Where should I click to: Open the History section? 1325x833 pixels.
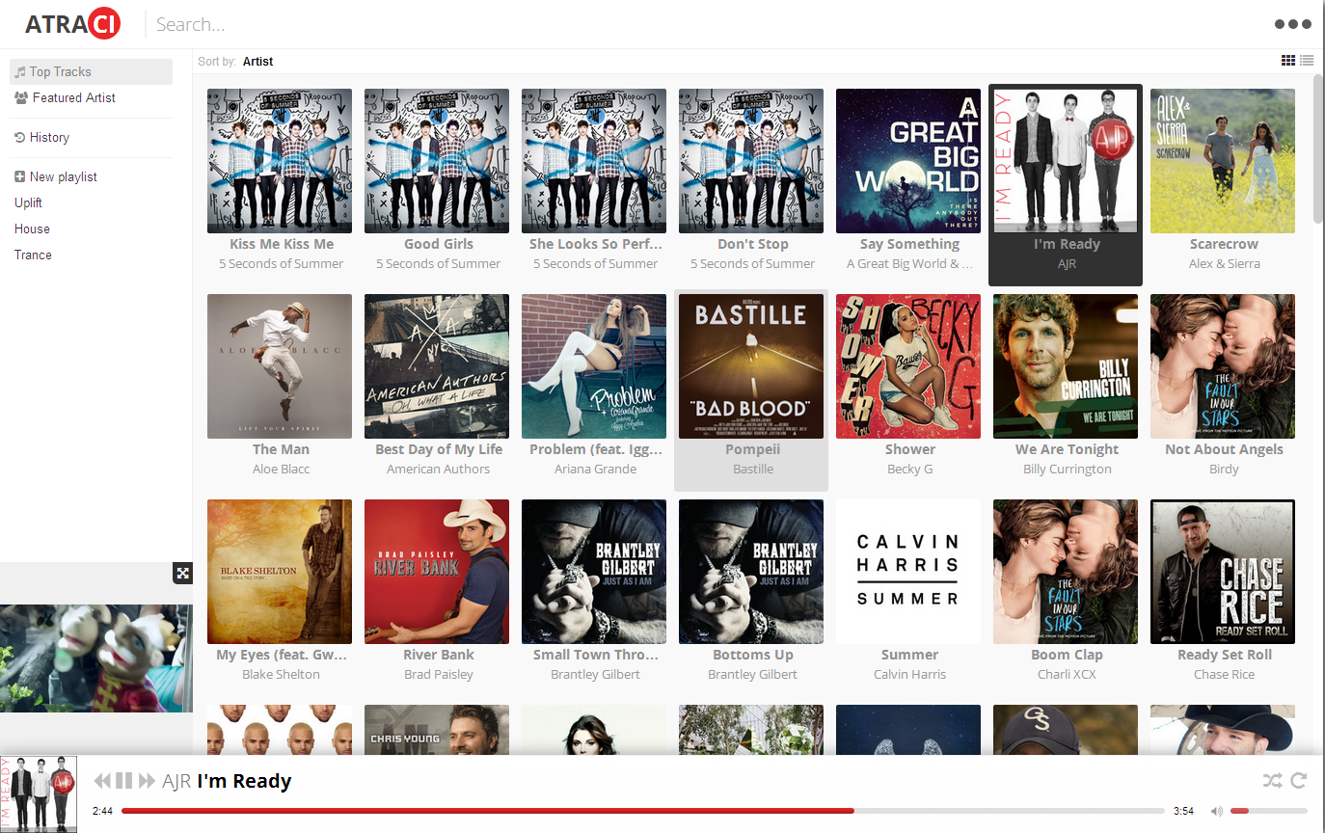pos(49,137)
